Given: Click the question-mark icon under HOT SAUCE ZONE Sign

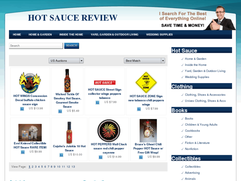Looking at the screenshot, I should point(139,109).
